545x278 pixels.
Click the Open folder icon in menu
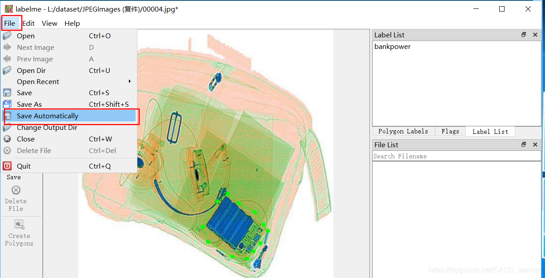(7, 36)
